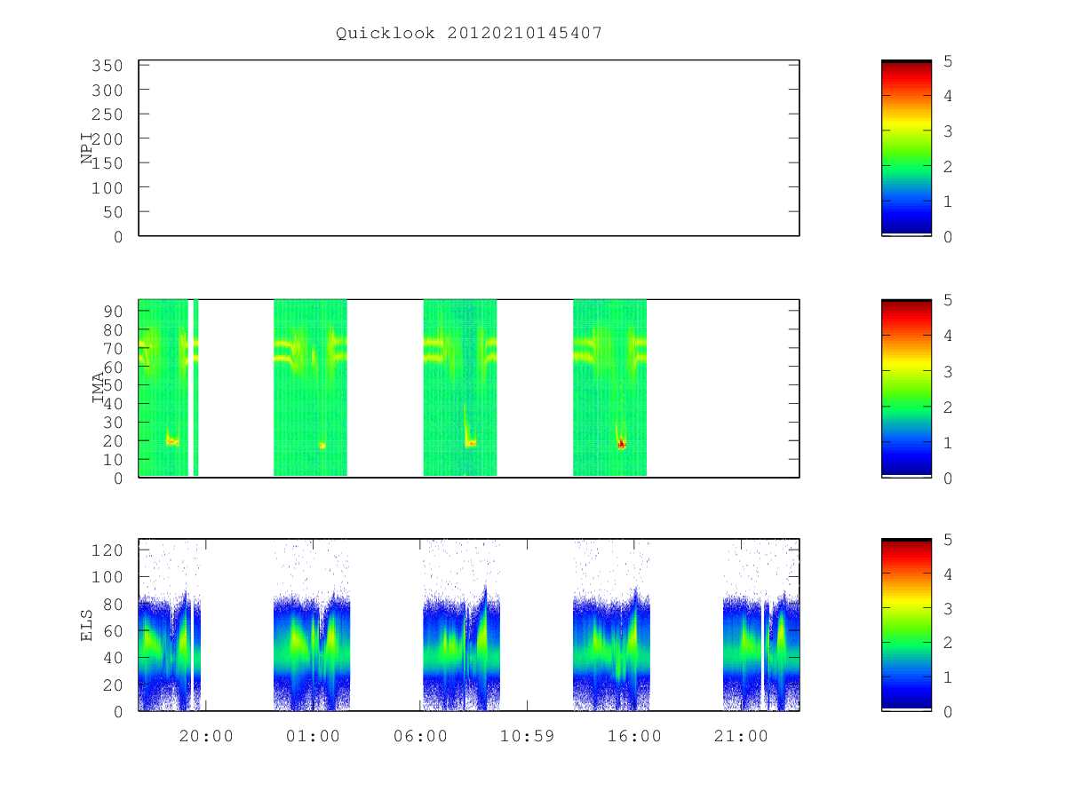Click the 120 tick on ELS axis
Viewport: 1066px width, 799px height.
(106, 550)
